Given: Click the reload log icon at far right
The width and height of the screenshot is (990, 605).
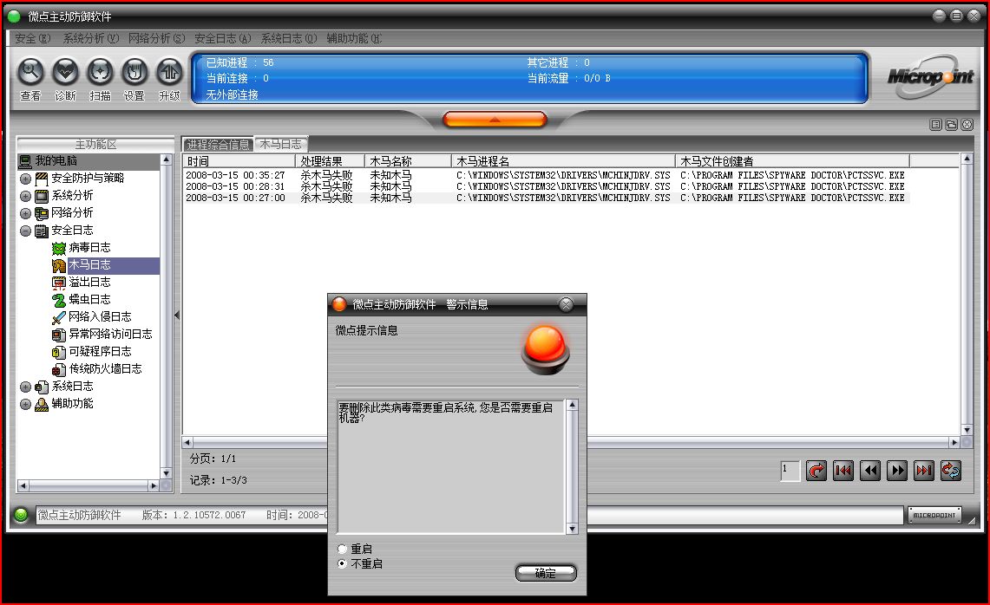Looking at the screenshot, I should coord(951,471).
